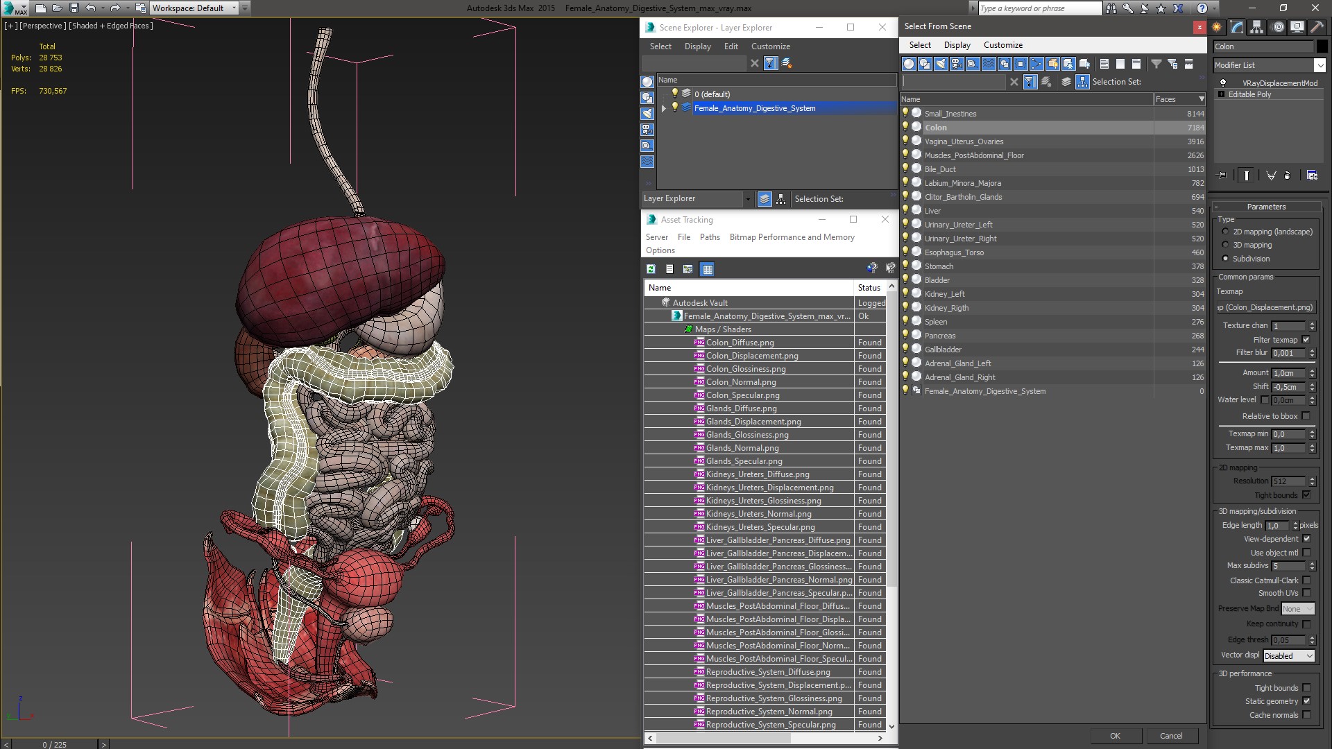1332x749 pixels.
Task: Toggle Display Bone Objects filter in Select From Scene
Action: pos(1036,64)
